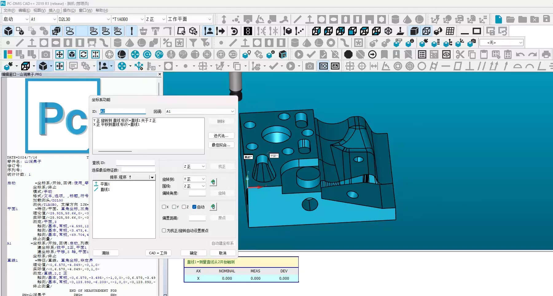The height and width of the screenshot is (296, 553).
Task: Open the 文件(F) menu
Action: click(x=9, y=10)
